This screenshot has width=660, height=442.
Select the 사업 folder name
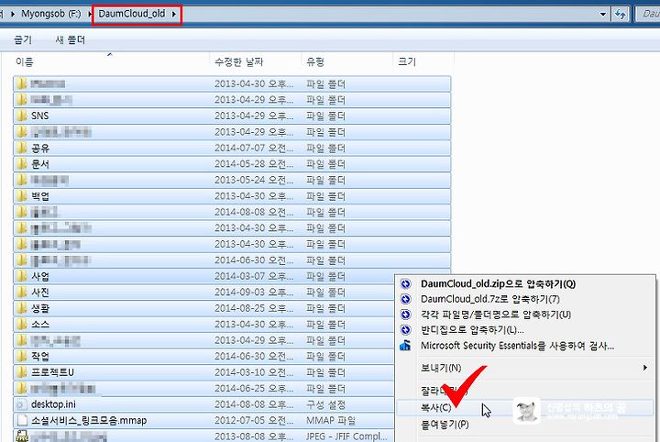pos(40,276)
